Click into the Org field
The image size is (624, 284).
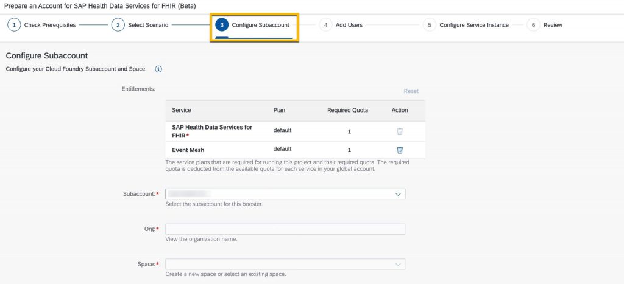[285, 229]
